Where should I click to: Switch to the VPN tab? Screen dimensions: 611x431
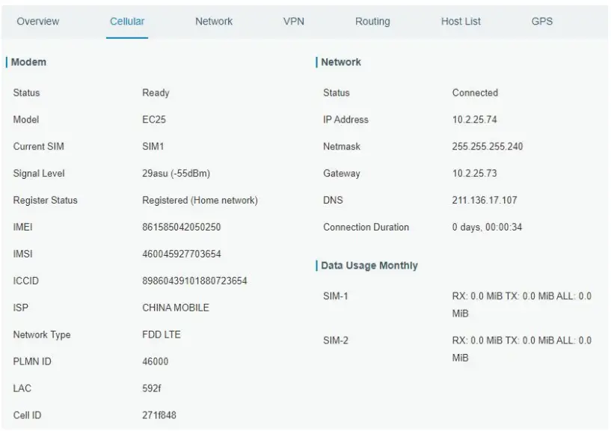pyautogui.click(x=292, y=22)
